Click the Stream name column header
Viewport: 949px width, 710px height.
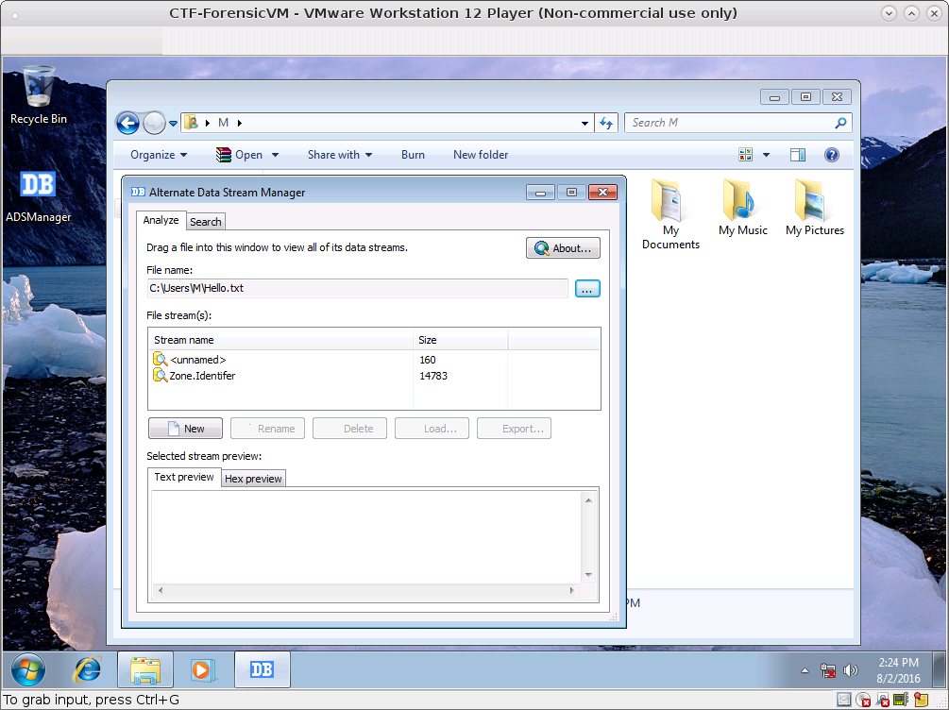tap(280, 340)
